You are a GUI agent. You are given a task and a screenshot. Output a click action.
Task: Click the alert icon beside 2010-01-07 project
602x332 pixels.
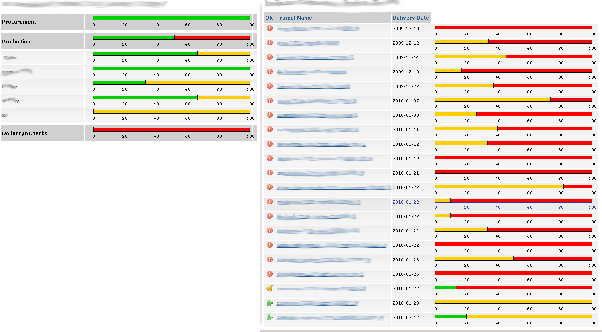click(x=270, y=100)
